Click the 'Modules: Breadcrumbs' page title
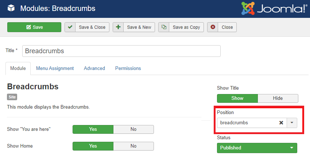 tap(58, 8)
